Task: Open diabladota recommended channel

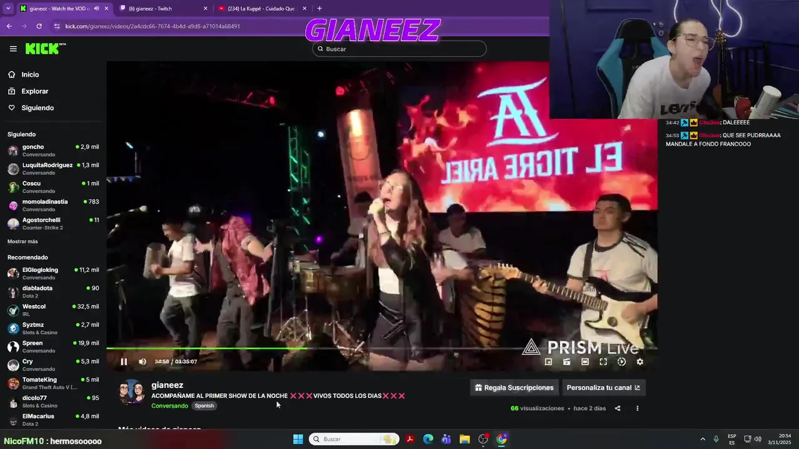Action: click(x=53, y=292)
